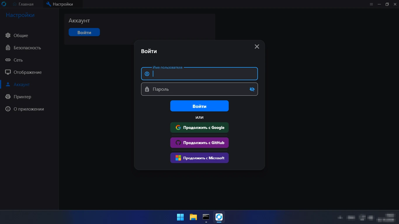The height and width of the screenshot is (224, 399).
Task: Click the info icon beside О приложении
Action: click(x=8, y=109)
